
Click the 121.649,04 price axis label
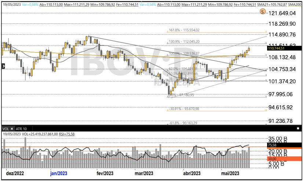click(x=282, y=13)
